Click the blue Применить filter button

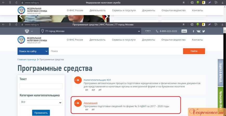[41, 113]
